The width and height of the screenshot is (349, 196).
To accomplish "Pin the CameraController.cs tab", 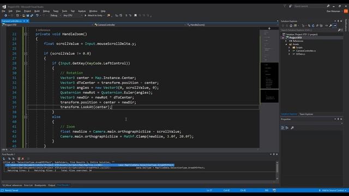I will click(24, 21).
